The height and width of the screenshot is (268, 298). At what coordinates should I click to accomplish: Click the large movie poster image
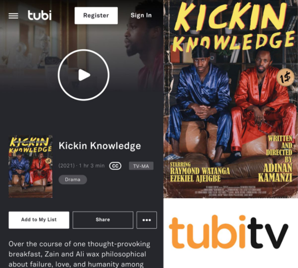click(x=230, y=99)
